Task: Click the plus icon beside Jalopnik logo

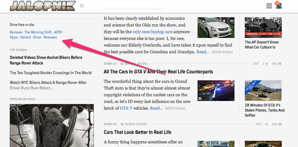Action: pyautogui.click(x=82, y=6)
